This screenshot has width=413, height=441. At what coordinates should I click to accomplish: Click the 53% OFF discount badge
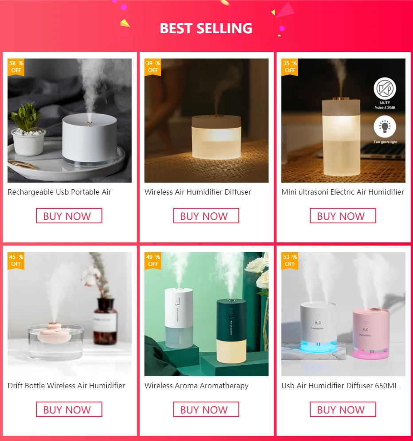[290, 261]
